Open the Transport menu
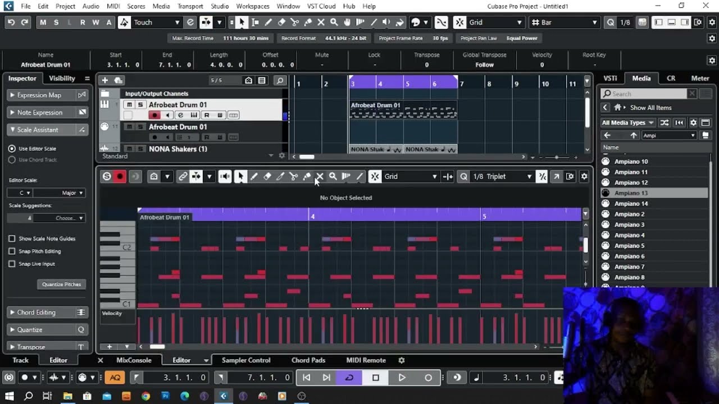Screen dimensions: 719x404 [x=190, y=6]
